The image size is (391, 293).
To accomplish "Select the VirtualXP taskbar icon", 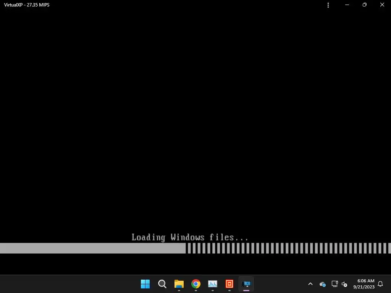I will coord(246,284).
